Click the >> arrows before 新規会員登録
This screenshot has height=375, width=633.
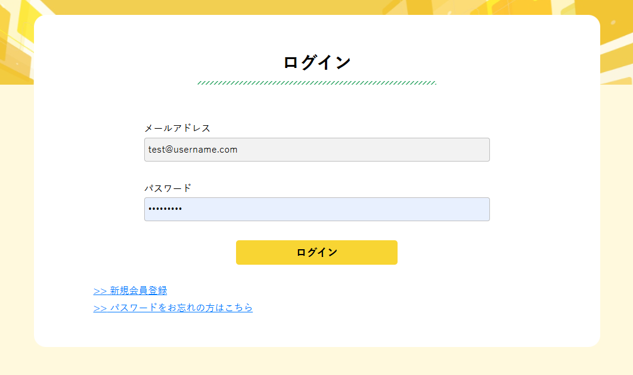tap(100, 290)
